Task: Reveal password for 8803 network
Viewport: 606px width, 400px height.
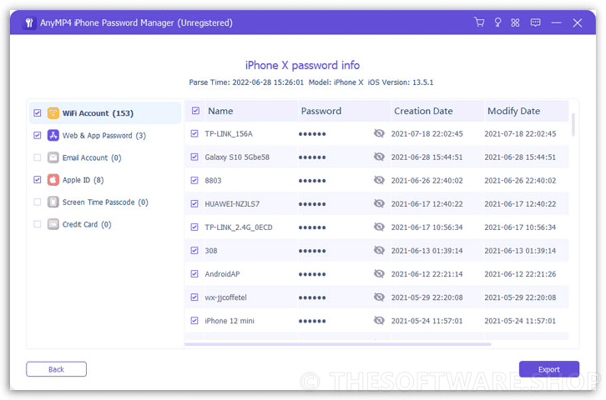Action: (x=379, y=180)
